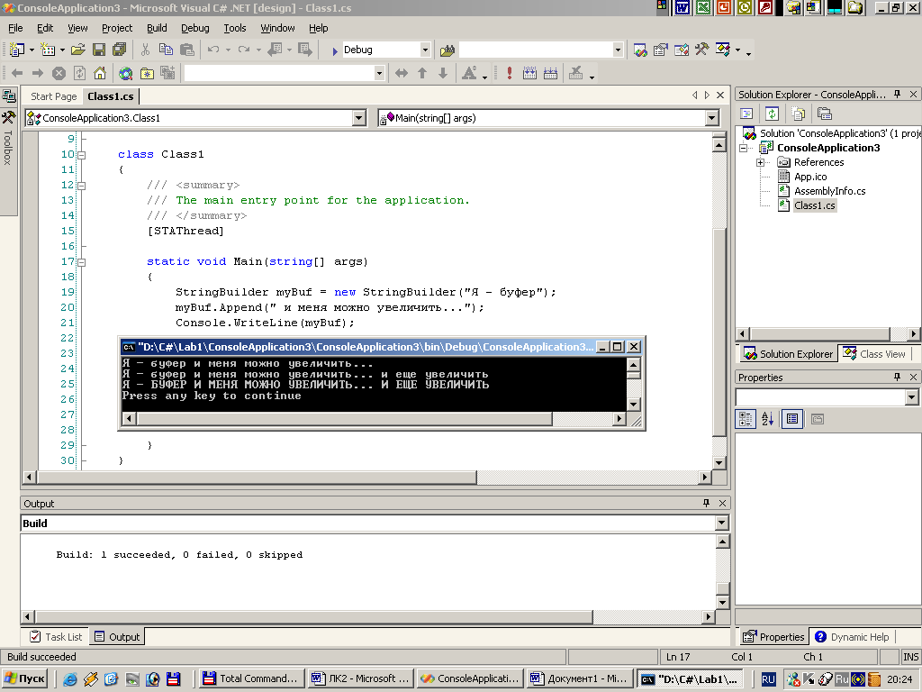Screen dimensions: 922x692
Task: Select AssemblyInfo.cs in Solution Explorer
Action: click(x=829, y=191)
